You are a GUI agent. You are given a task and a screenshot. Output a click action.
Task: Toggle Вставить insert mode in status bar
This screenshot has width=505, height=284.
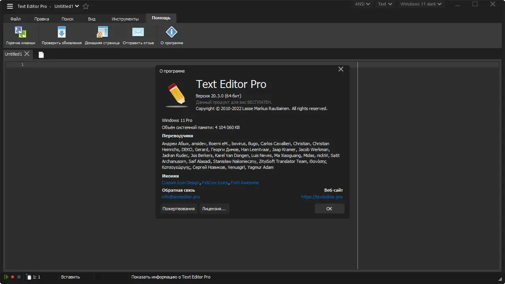[70, 277]
